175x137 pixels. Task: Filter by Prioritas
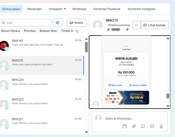[30, 31]
